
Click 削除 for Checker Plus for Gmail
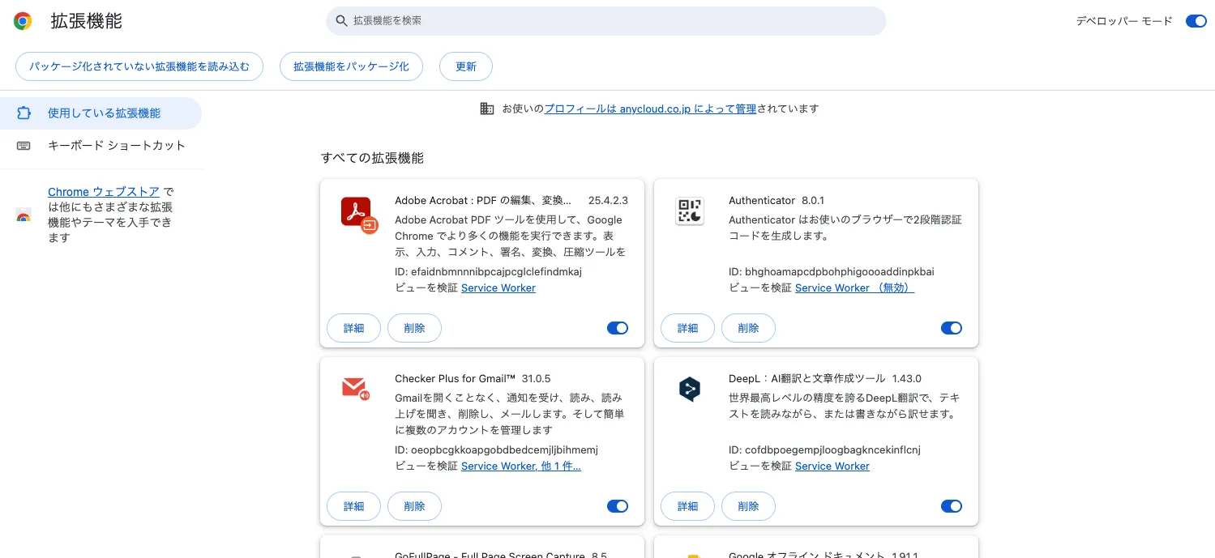pyautogui.click(x=414, y=506)
